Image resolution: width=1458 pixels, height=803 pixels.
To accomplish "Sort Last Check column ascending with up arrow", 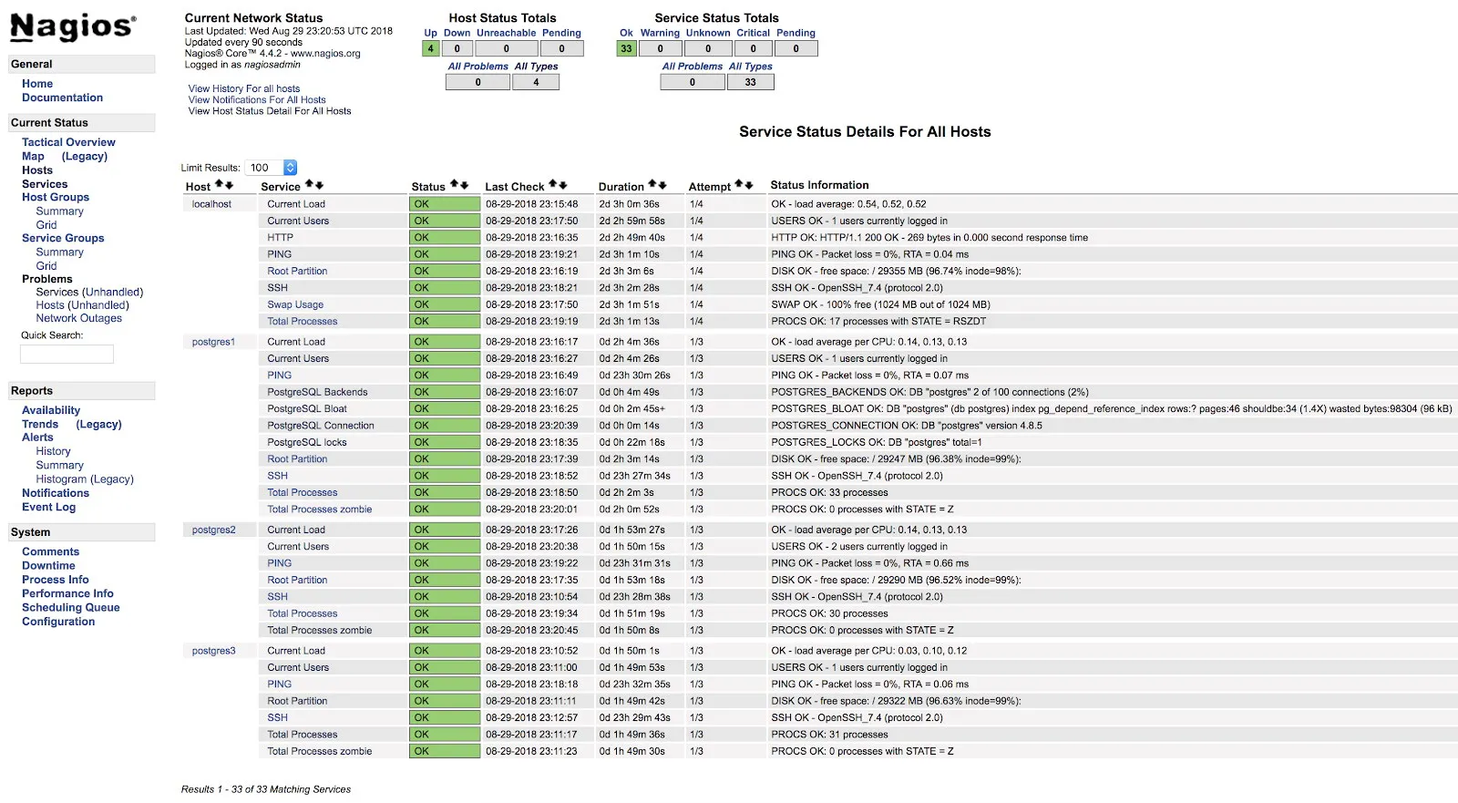I will (553, 185).
